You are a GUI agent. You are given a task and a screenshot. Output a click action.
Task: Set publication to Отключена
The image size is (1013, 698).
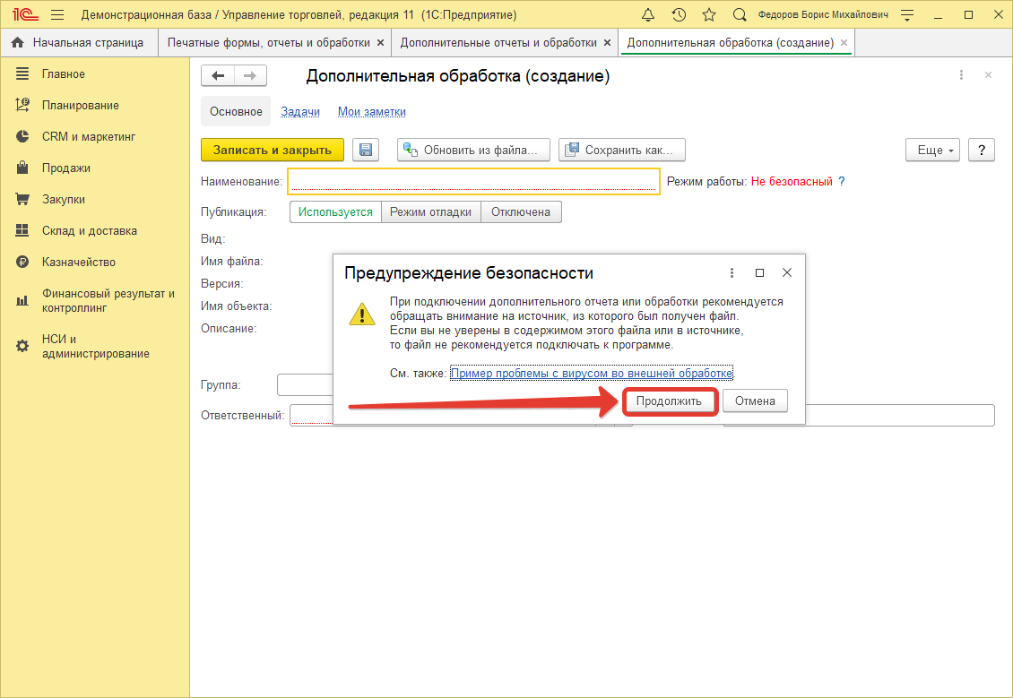[x=521, y=212]
